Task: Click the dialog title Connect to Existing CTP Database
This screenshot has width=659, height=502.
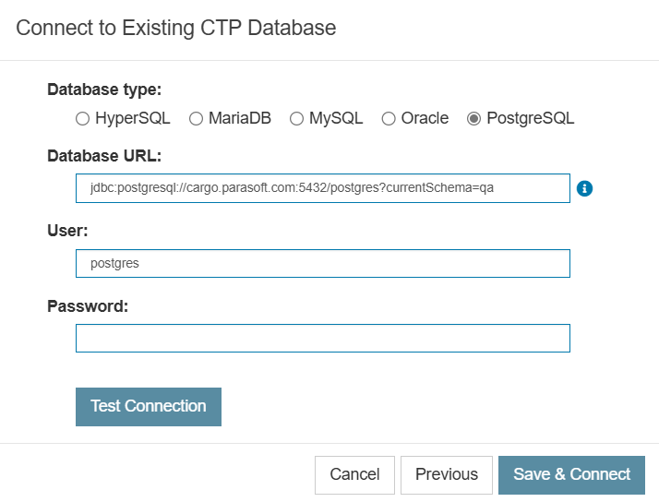Action: (176, 29)
